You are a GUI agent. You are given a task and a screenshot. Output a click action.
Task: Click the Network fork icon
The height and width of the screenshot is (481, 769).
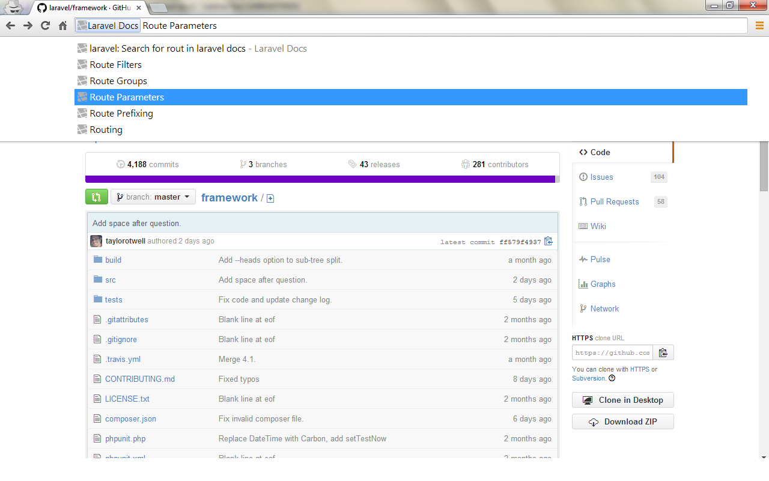[x=583, y=308]
